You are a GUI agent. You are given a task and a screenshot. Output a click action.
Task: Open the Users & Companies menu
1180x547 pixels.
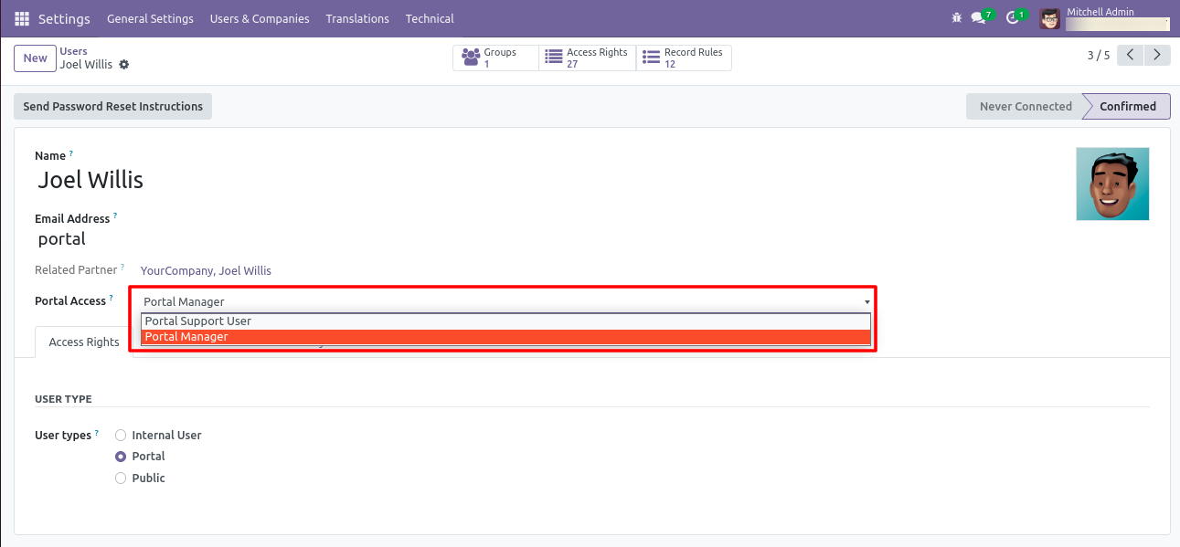(x=260, y=18)
